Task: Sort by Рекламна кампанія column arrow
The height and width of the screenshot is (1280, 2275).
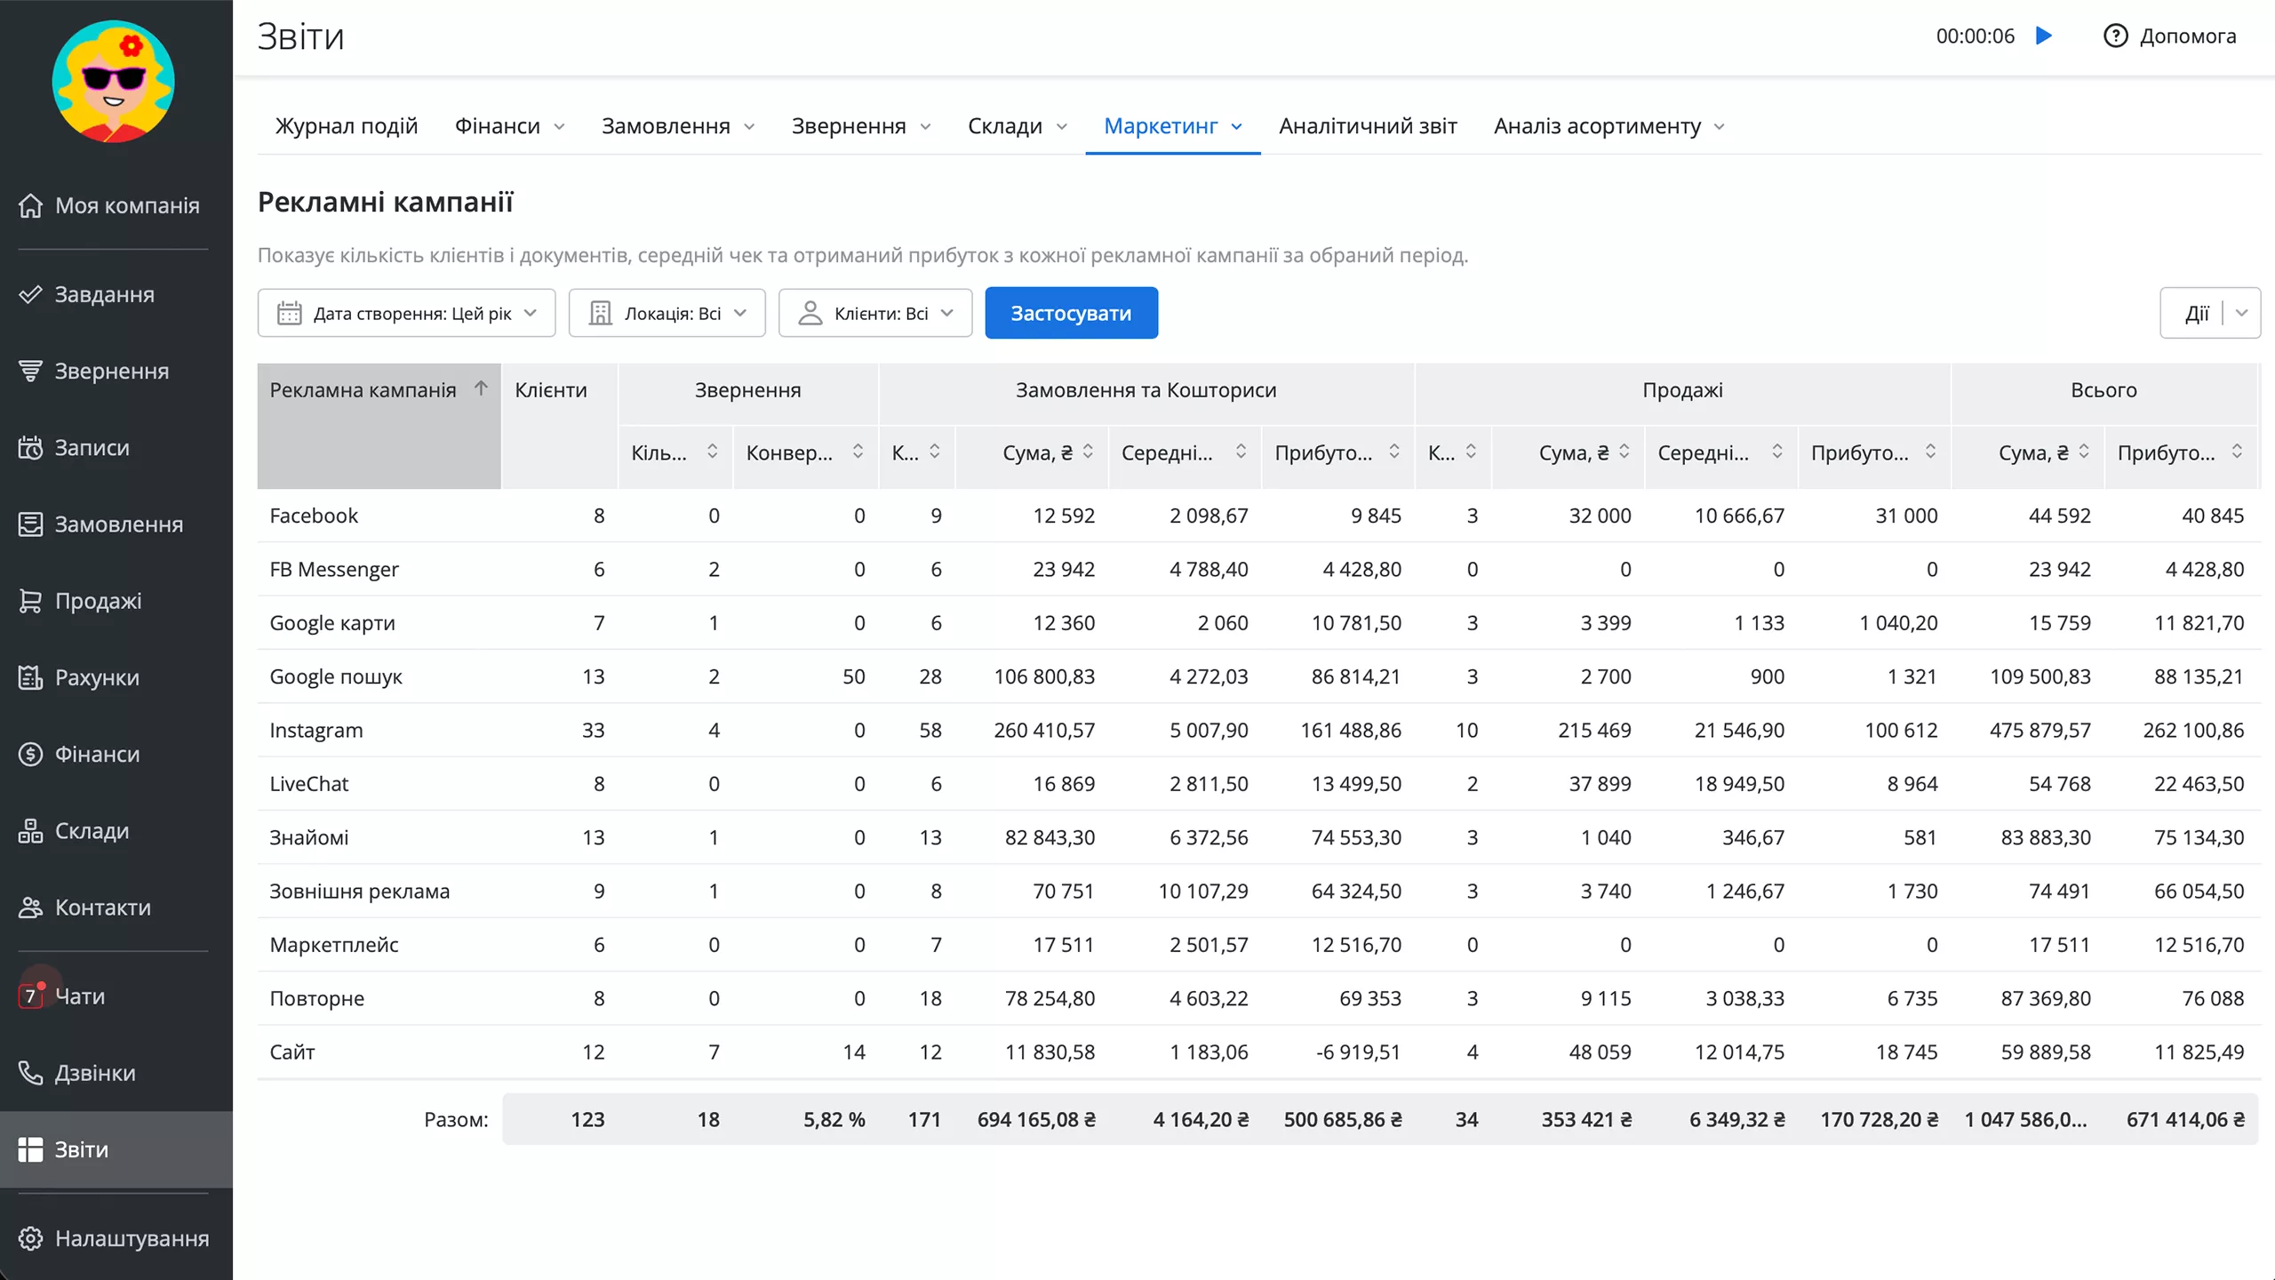Action: pos(481,388)
